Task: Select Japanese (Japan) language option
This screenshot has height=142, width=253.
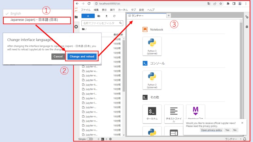Action: (37, 20)
